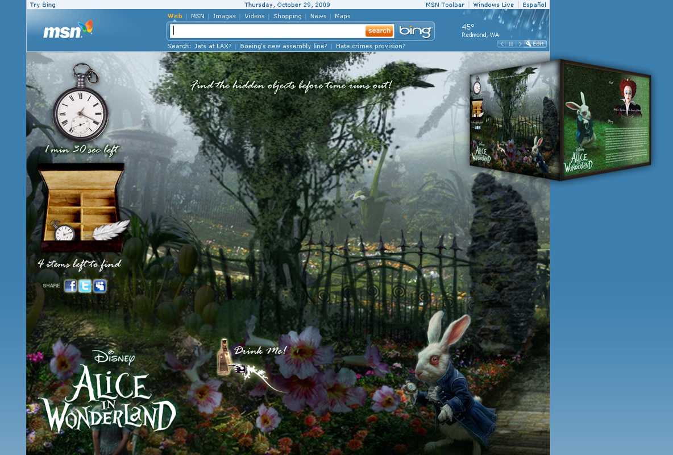673x455 pixels.
Task: Select the MSN search tab
Action: (x=197, y=16)
